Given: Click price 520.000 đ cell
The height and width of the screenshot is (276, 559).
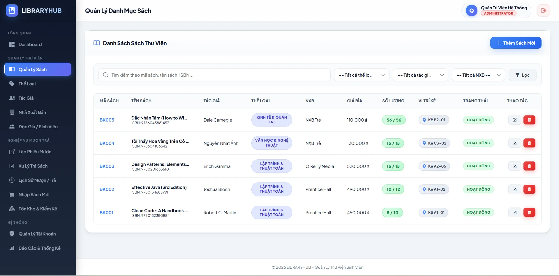Looking at the screenshot, I should pos(358,166).
